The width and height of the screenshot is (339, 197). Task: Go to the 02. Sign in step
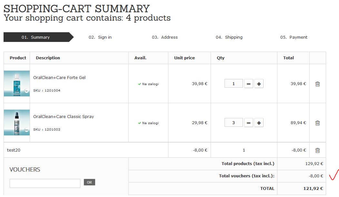pyautogui.click(x=100, y=37)
